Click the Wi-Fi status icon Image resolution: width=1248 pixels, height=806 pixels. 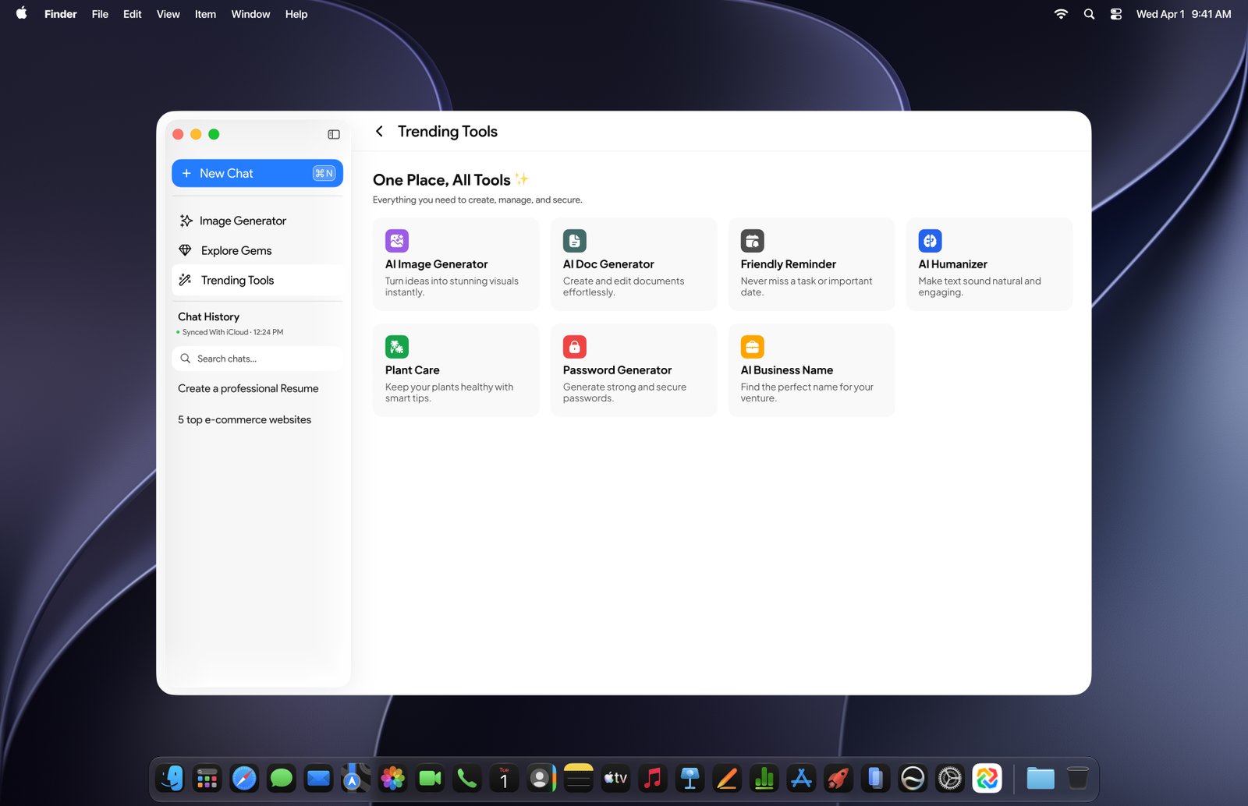pyautogui.click(x=1061, y=14)
